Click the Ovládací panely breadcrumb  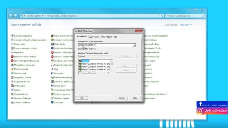[33, 16]
